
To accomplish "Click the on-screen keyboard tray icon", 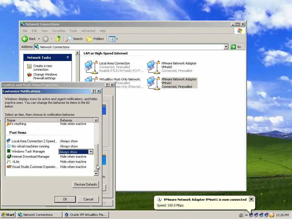I will 241,215.
